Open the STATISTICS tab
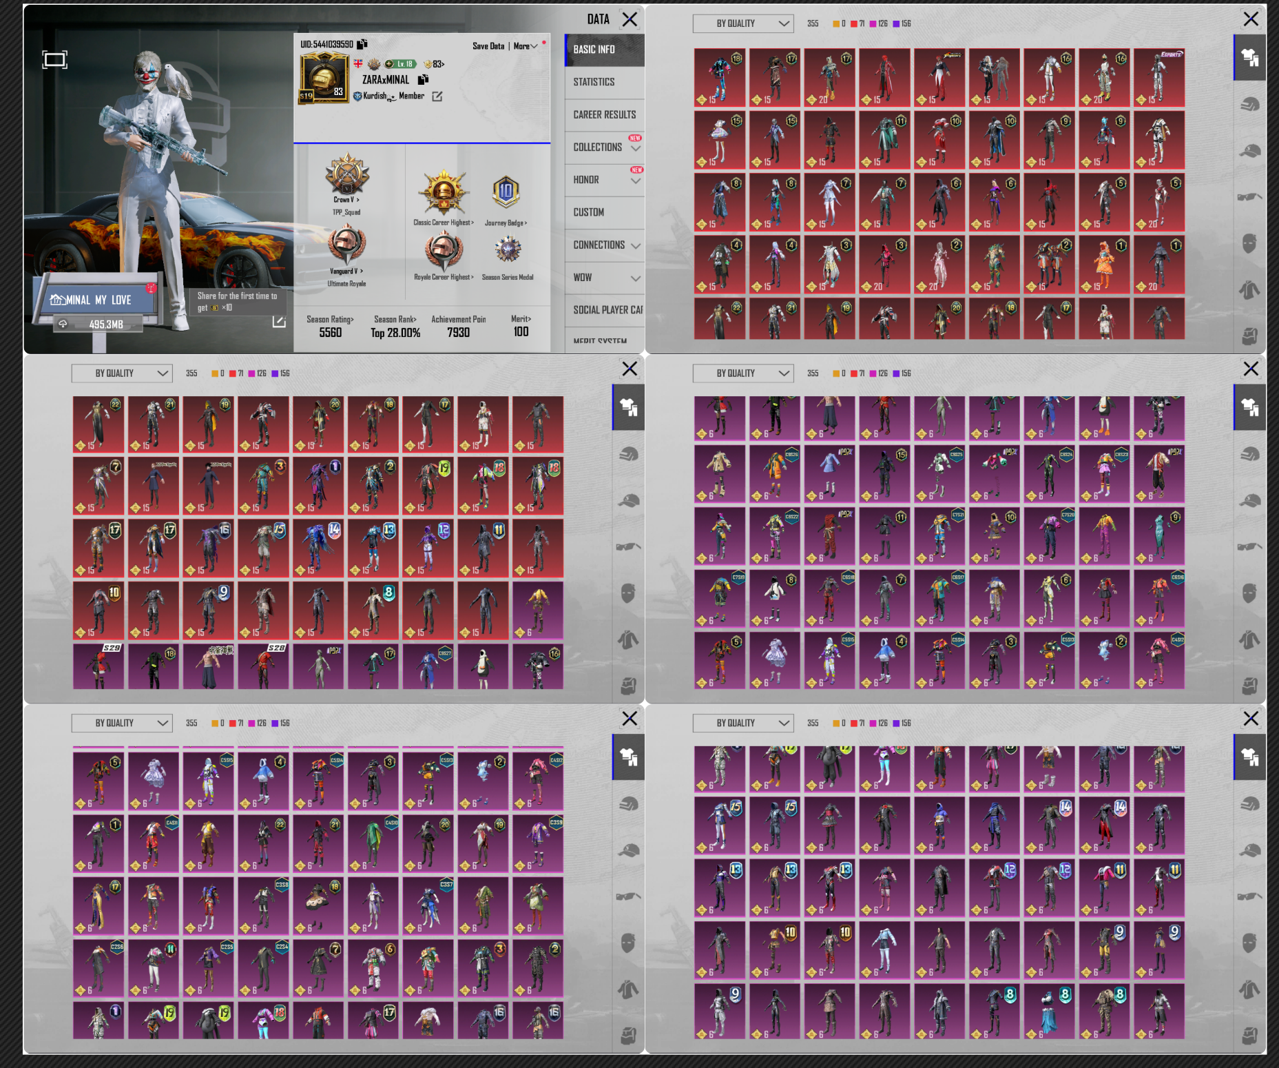The height and width of the screenshot is (1068, 1279). [x=605, y=82]
